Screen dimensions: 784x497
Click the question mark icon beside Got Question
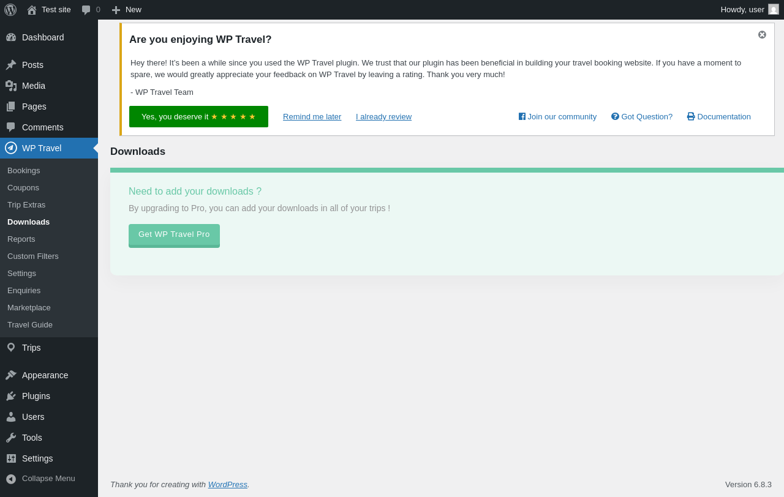[x=615, y=116]
